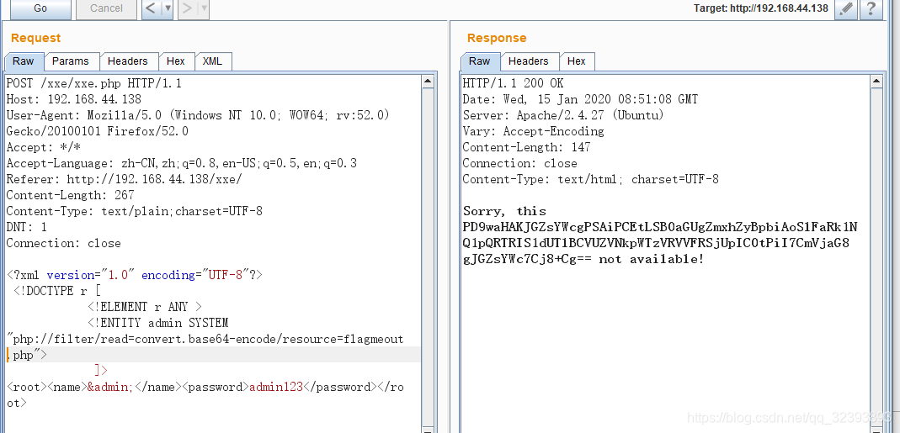Open the previous history dropdown arrow
Screen dimensions: 900x433
[x=168, y=8]
